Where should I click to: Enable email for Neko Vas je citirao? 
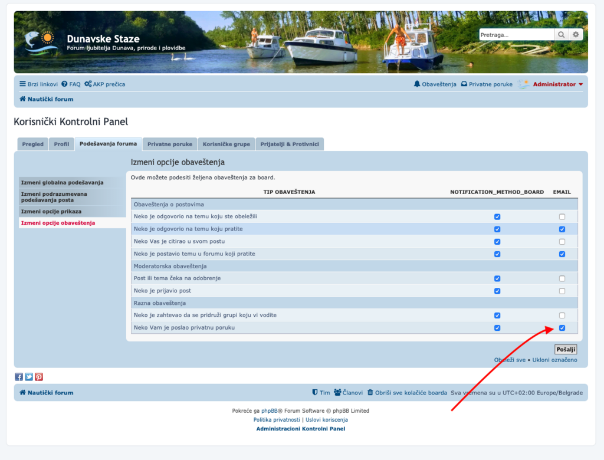point(562,242)
